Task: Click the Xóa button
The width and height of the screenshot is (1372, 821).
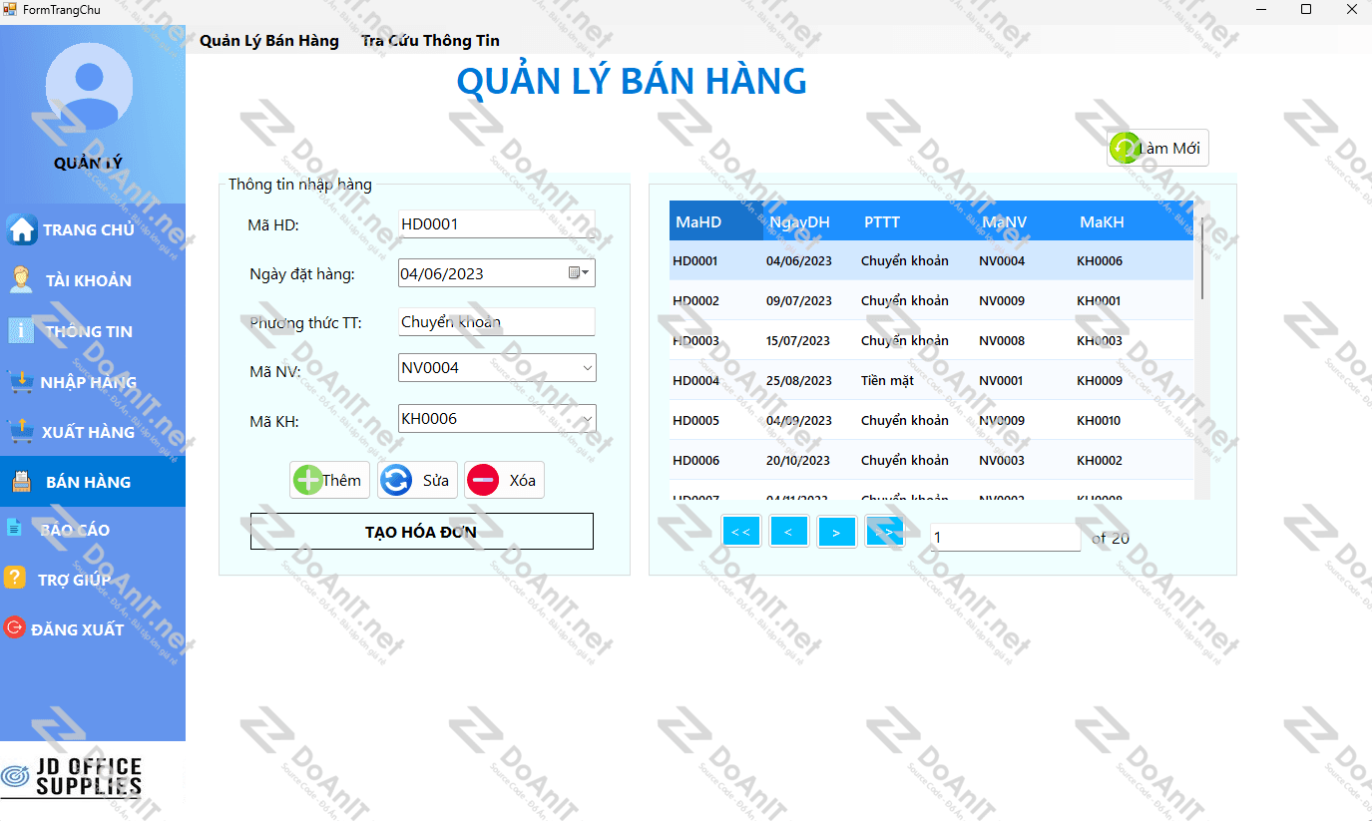Action: coord(504,480)
